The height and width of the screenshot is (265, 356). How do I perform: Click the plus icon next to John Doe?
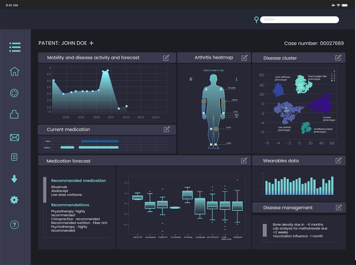click(91, 43)
